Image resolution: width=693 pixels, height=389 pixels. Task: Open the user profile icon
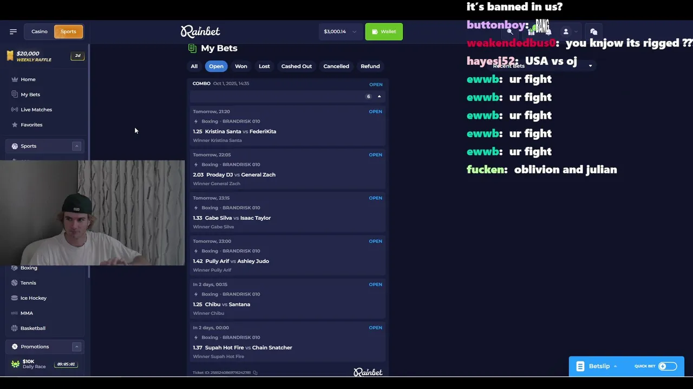point(566,31)
